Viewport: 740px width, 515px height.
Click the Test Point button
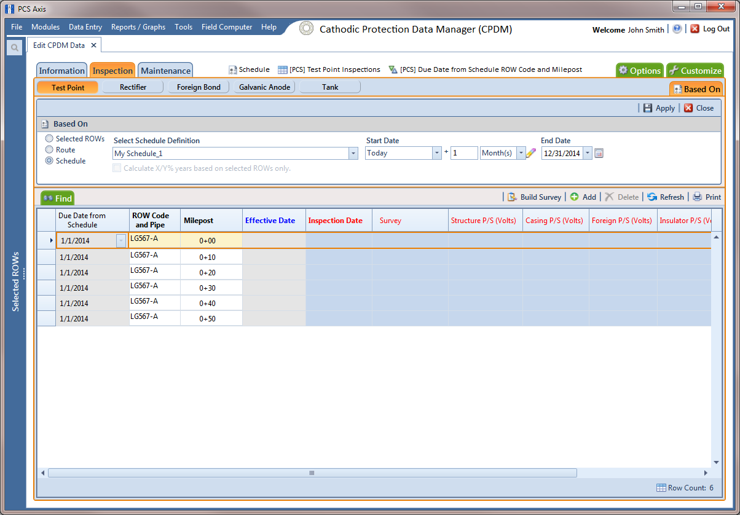[68, 87]
